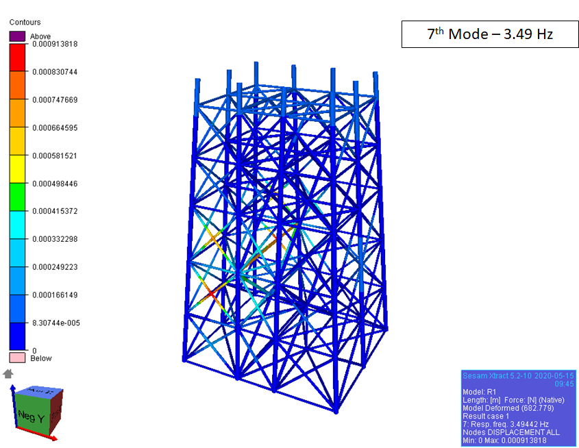Click 'Nodes DISPLACEMENT ALL' text in info box
Image resolution: width=579 pixels, height=448 pixels.
(511, 432)
